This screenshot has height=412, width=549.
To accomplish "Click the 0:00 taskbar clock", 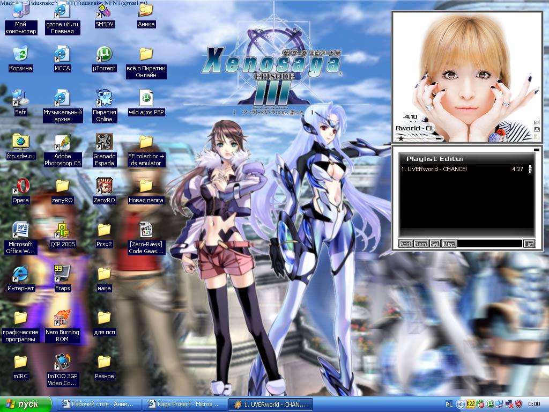I will pos(534,404).
